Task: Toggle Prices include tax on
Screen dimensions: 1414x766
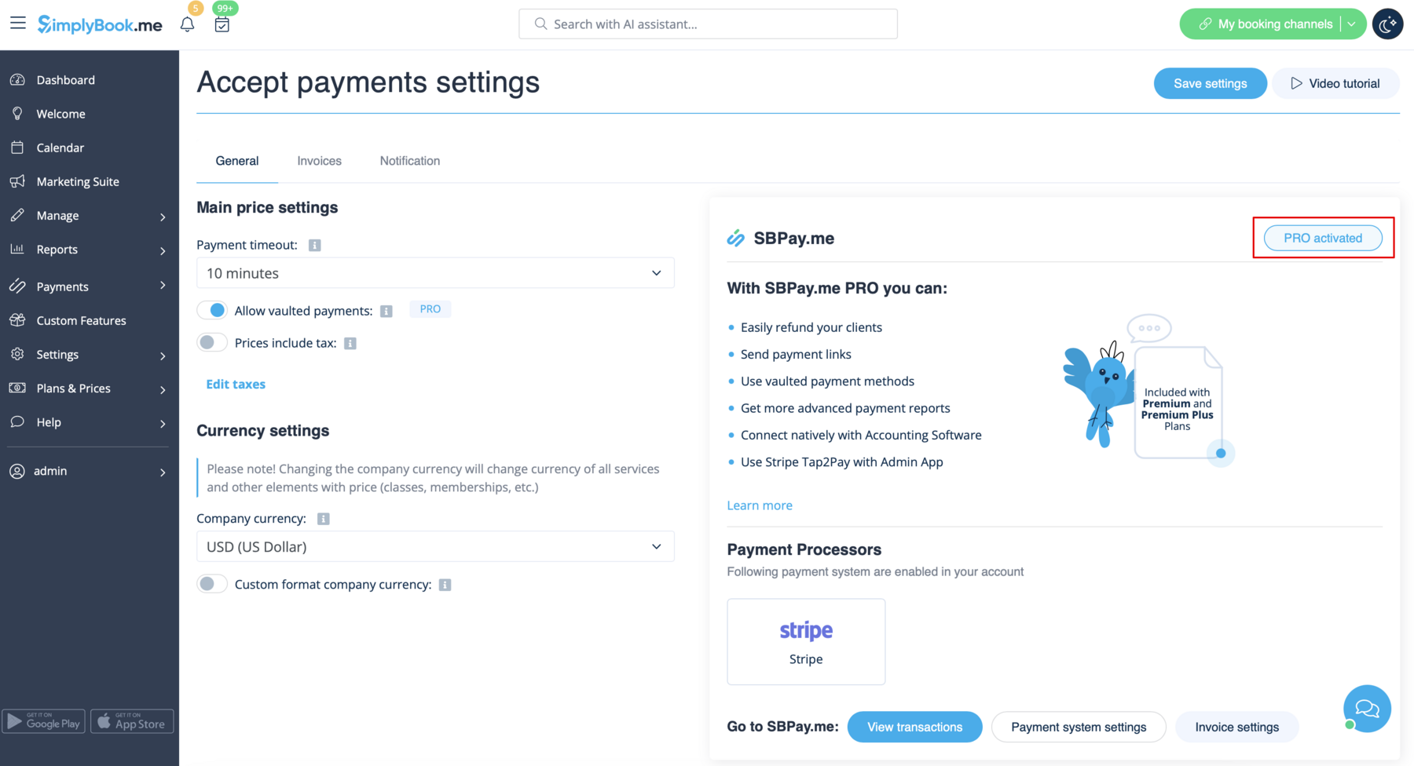Action: click(211, 342)
